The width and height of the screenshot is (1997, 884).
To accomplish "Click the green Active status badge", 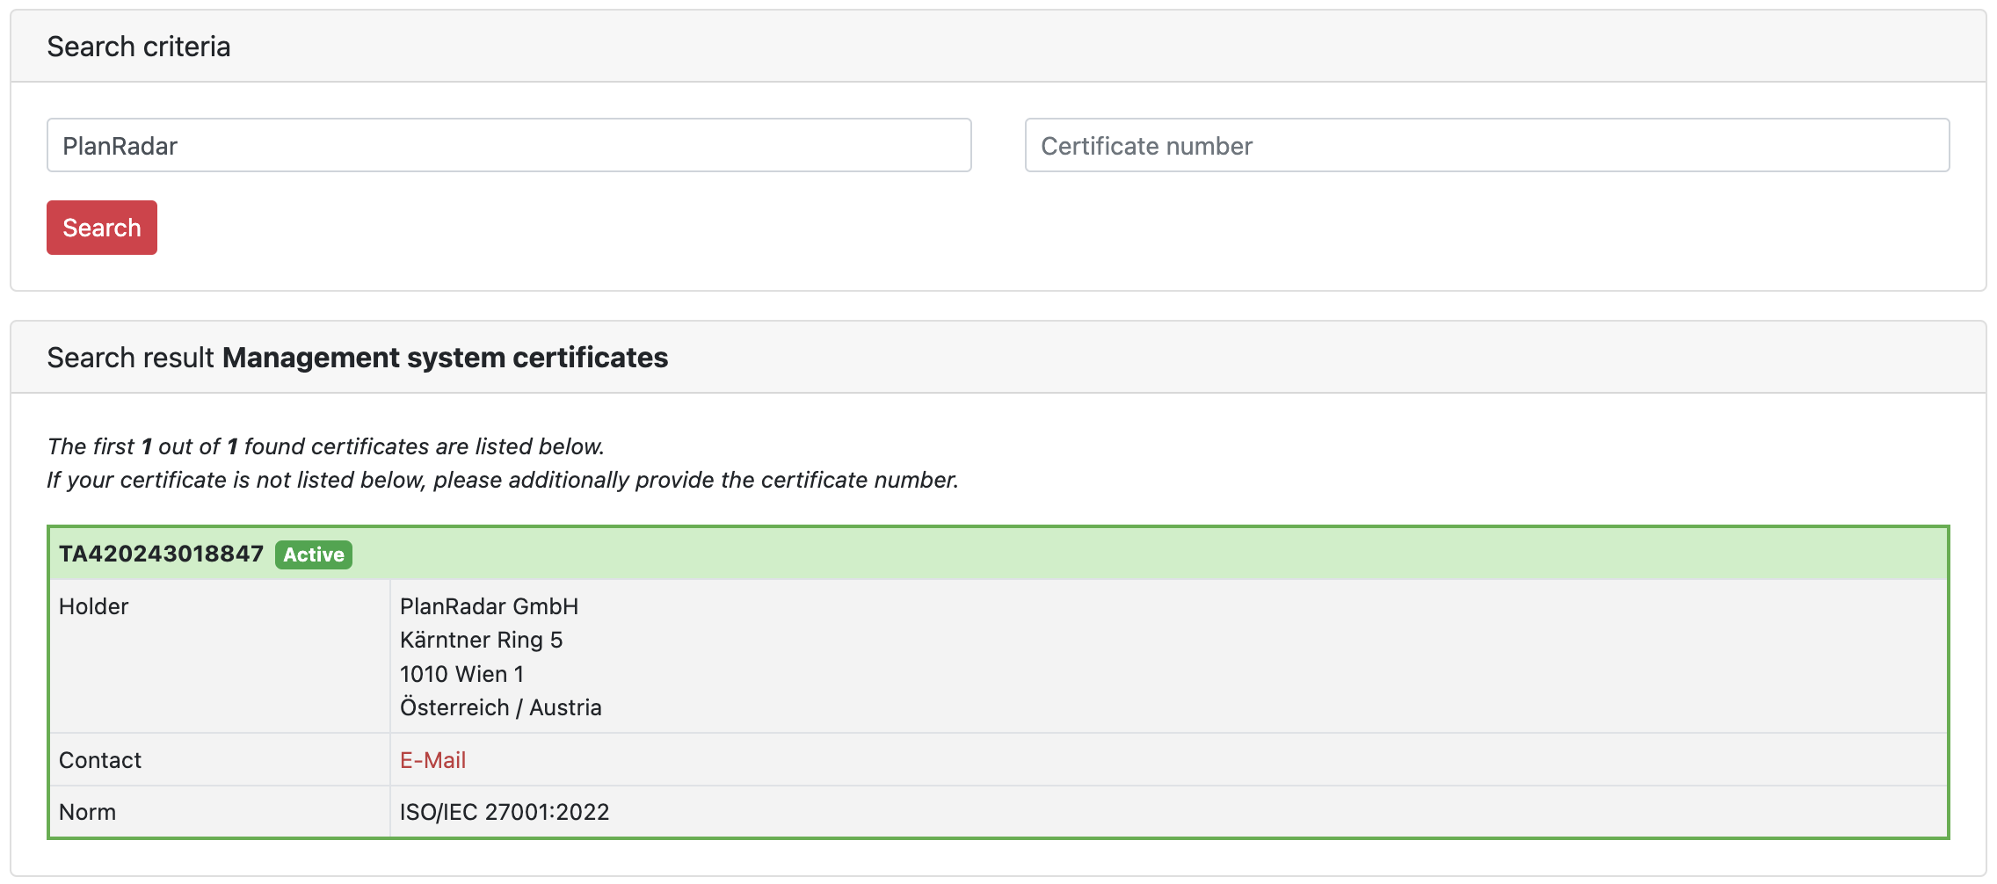I will click(x=314, y=554).
